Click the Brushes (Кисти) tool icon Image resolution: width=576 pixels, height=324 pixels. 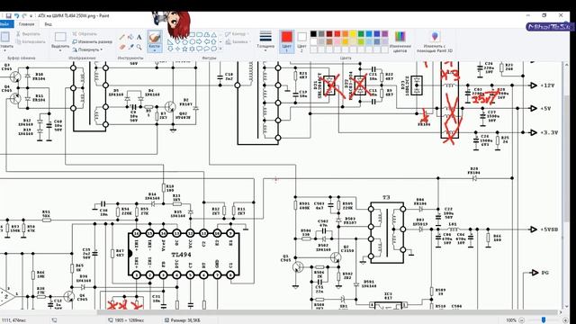155,38
